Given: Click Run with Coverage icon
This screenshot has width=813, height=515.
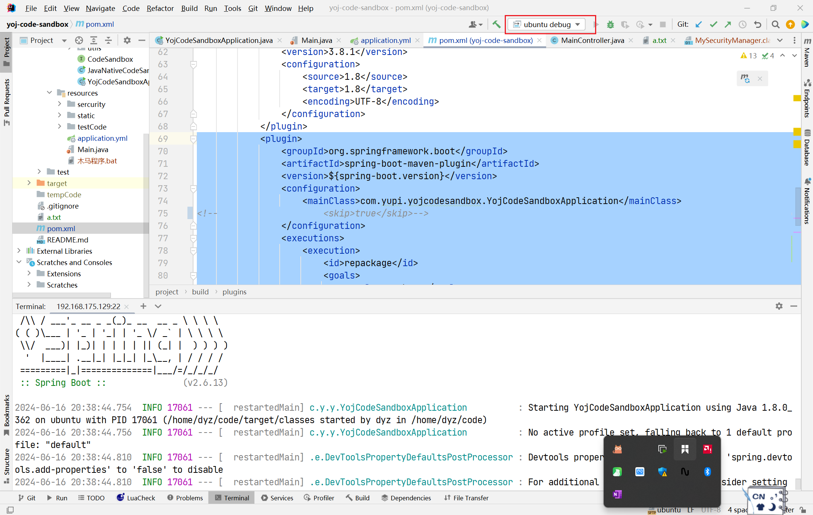Looking at the screenshot, I should [625, 24].
